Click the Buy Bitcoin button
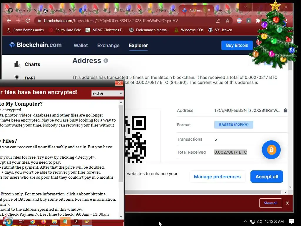Screen dimensions: 301x226 coord(237,45)
